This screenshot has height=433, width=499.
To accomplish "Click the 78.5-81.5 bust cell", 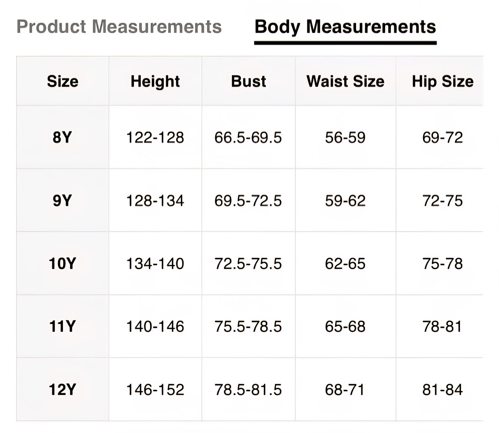I will click(248, 390).
